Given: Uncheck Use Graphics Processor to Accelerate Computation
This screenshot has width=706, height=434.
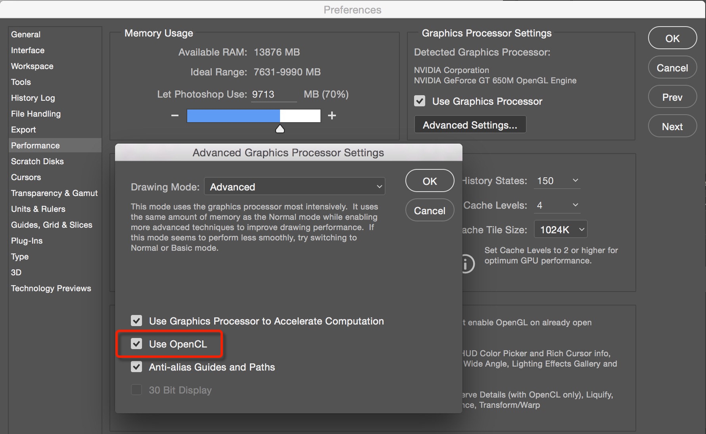Looking at the screenshot, I should [x=136, y=321].
